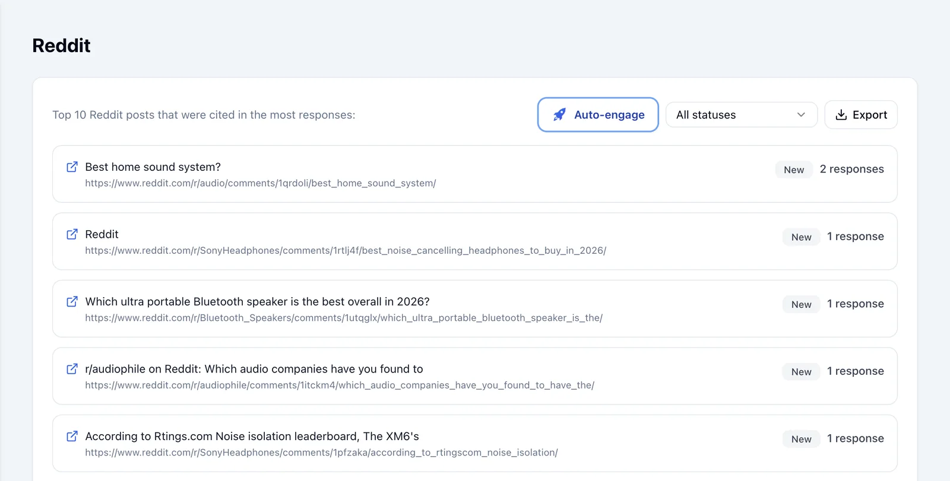Screen dimensions: 950x481
Task: Export the Reddit posts list
Action: tap(861, 114)
